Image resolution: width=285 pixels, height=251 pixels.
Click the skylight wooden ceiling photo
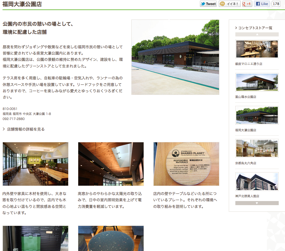tap(111, 164)
